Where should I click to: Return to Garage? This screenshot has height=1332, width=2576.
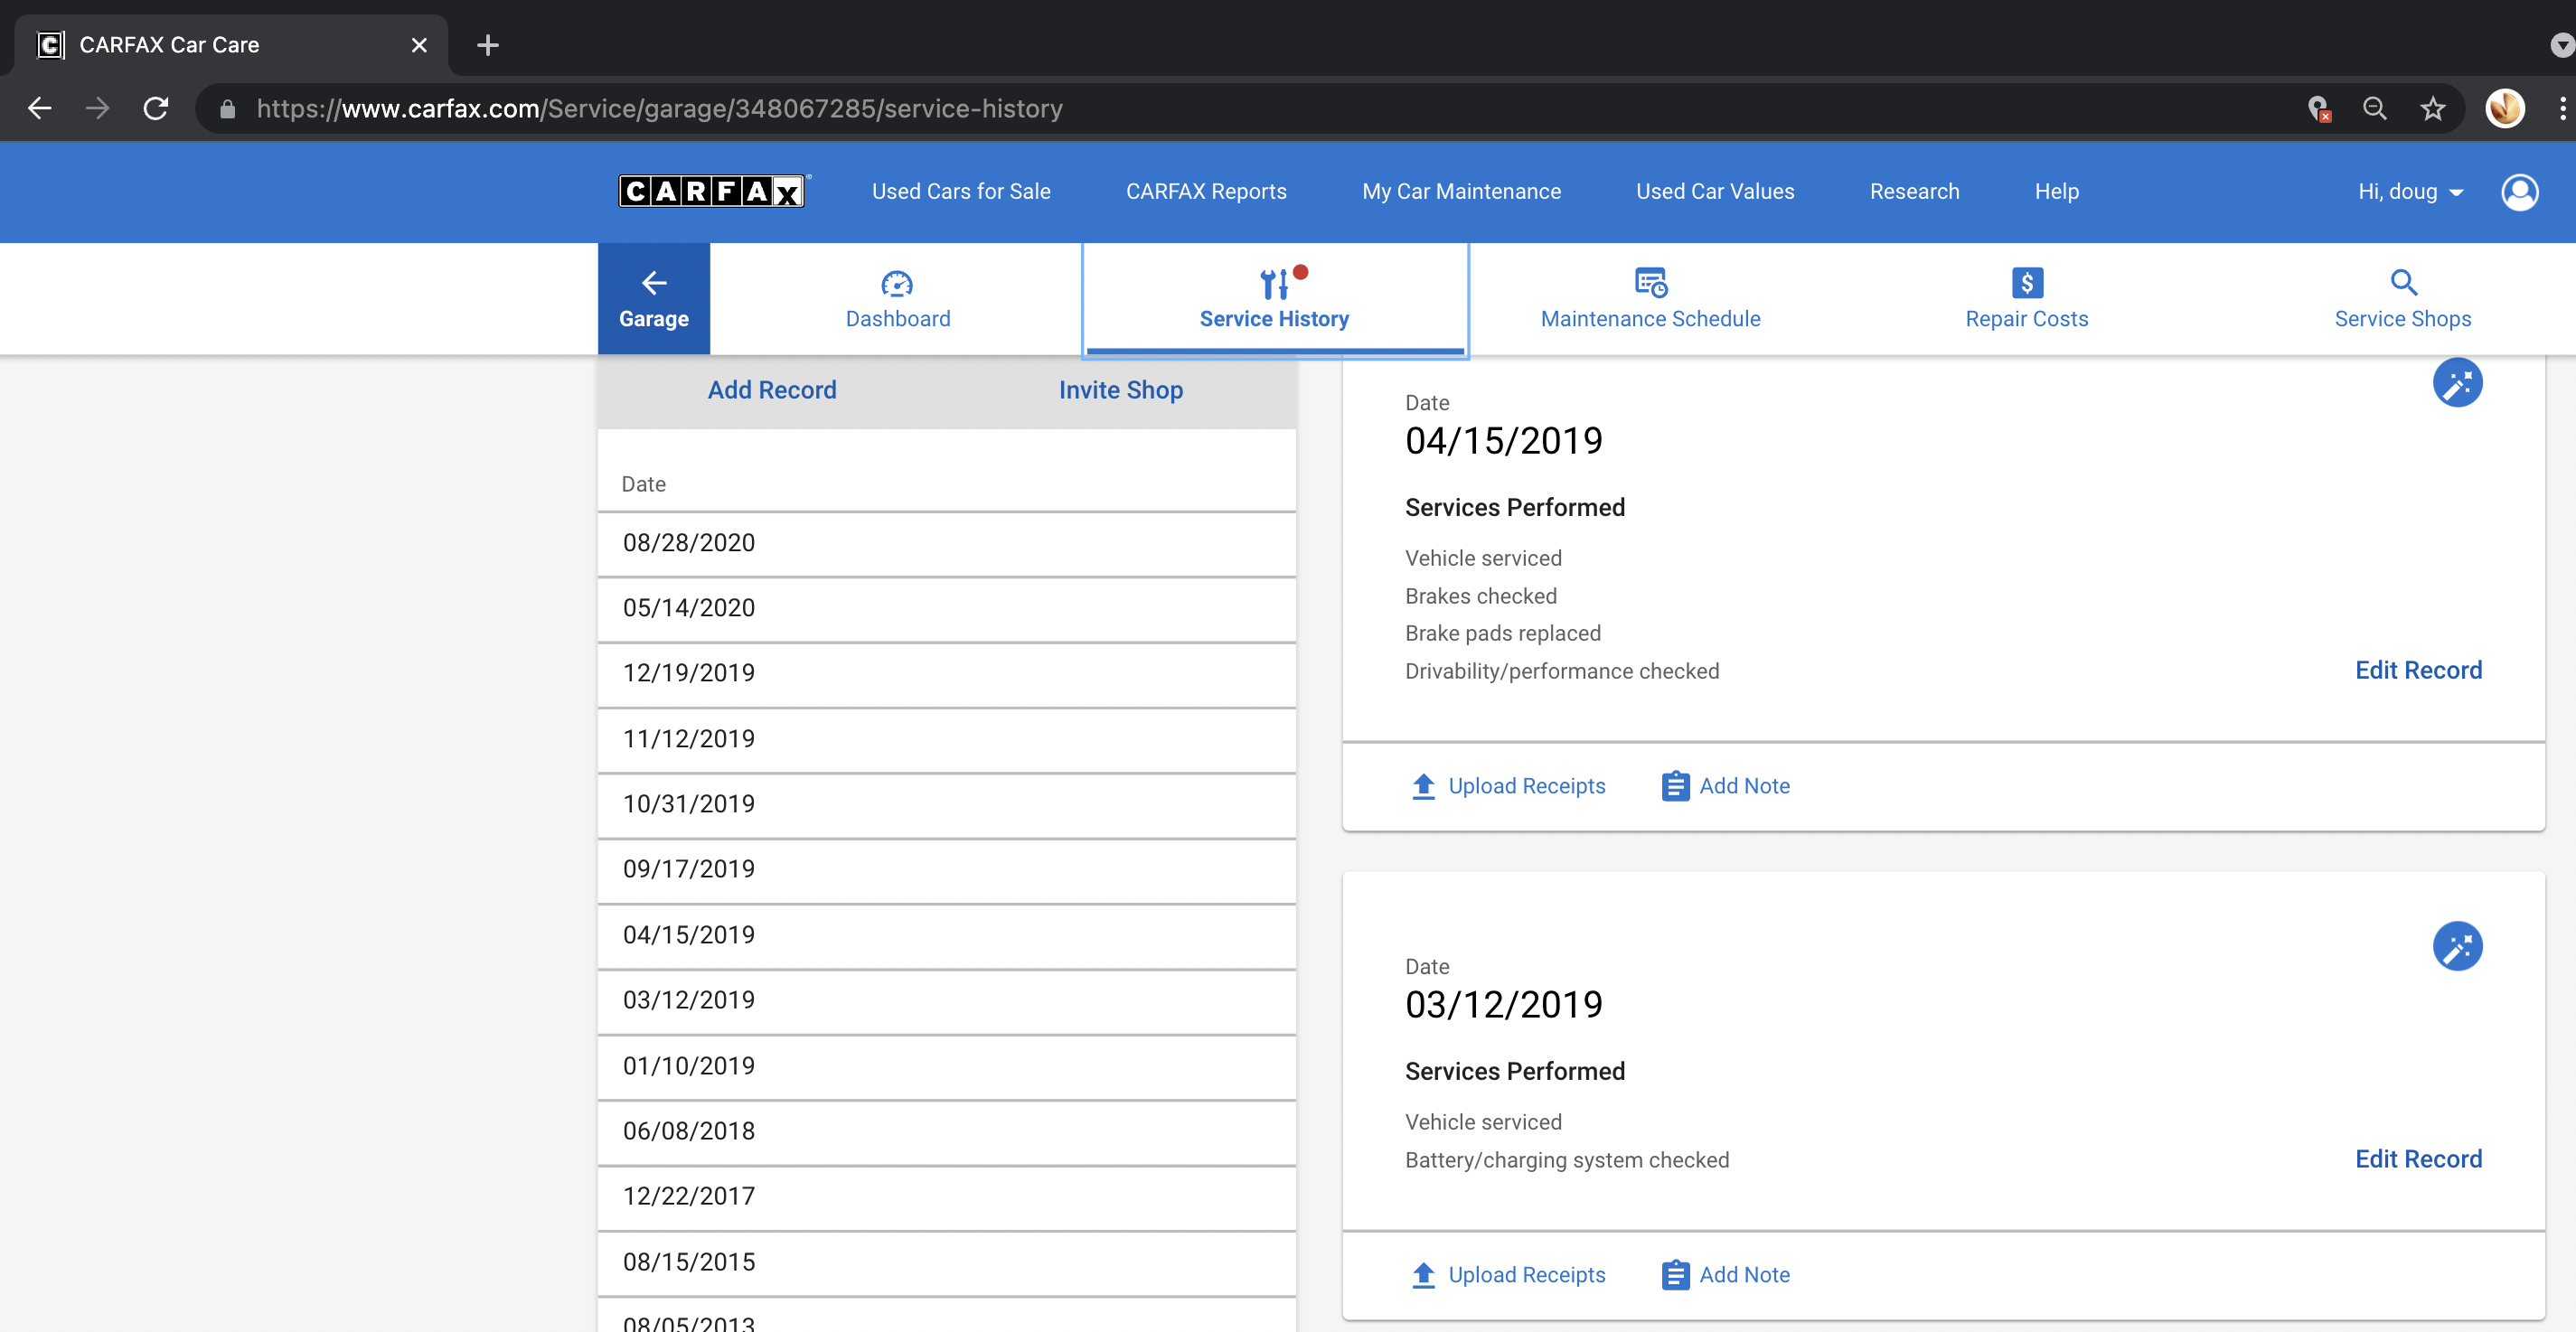[x=654, y=299]
